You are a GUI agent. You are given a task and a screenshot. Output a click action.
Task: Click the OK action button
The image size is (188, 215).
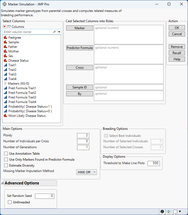pos(177,28)
